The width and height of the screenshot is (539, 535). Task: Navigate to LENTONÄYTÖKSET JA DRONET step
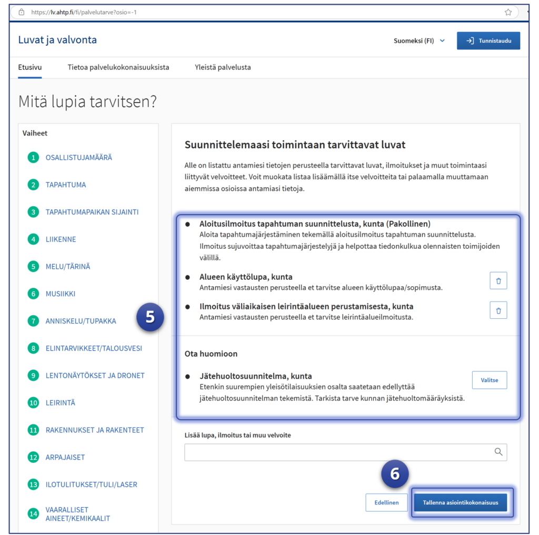95,376
